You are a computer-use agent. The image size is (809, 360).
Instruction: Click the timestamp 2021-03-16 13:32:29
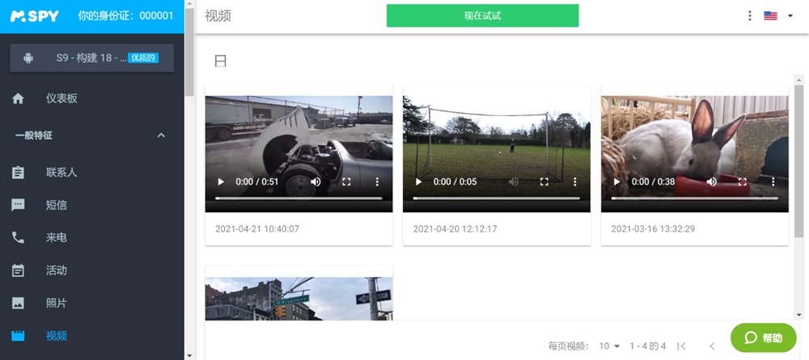pos(653,228)
